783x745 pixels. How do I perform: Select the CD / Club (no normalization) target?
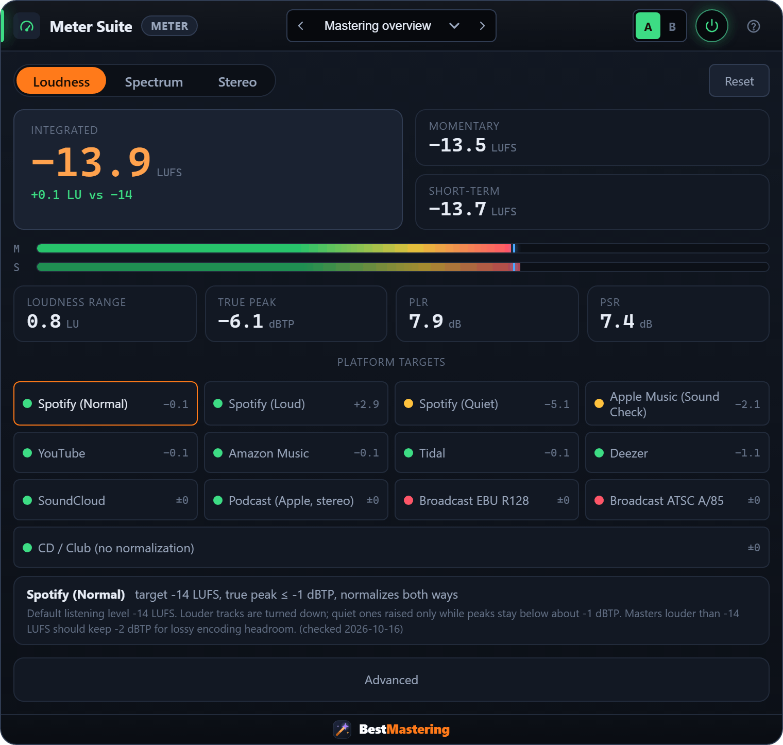pos(391,547)
